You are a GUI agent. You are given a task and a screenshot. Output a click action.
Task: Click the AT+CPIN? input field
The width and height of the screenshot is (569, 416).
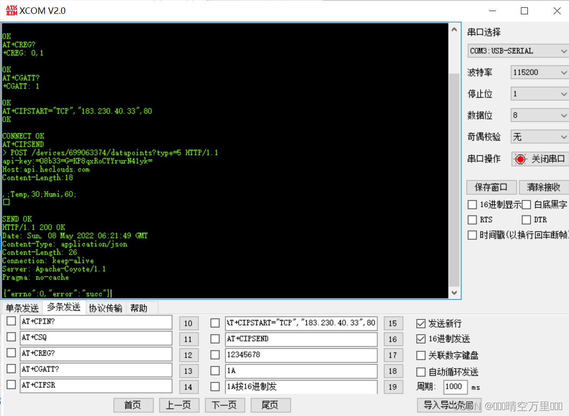pos(96,322)
